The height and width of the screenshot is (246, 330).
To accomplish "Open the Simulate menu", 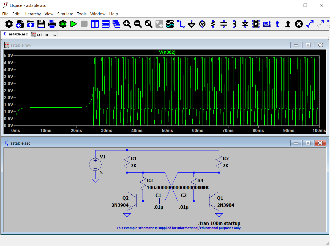I will [x=65, y=14].
